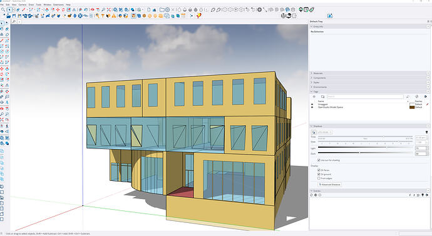
Task: Click the blank page New file icon
Action: tap(149, 9)
